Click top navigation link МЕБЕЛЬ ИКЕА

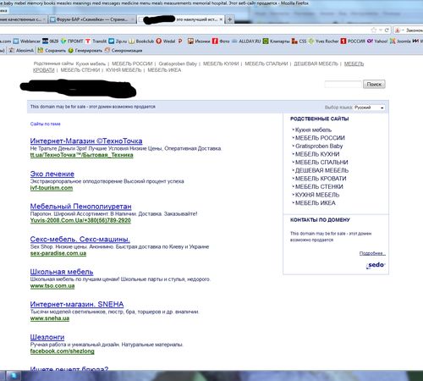(164, 70)
